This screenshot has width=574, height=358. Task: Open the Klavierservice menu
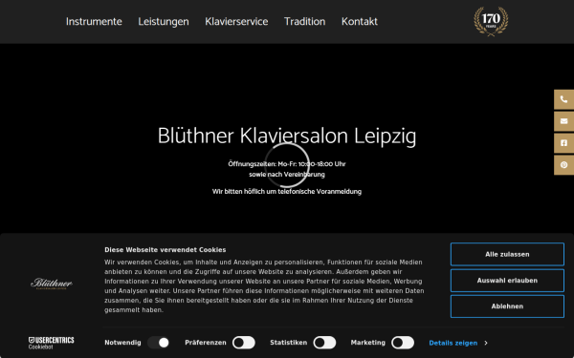236,22
